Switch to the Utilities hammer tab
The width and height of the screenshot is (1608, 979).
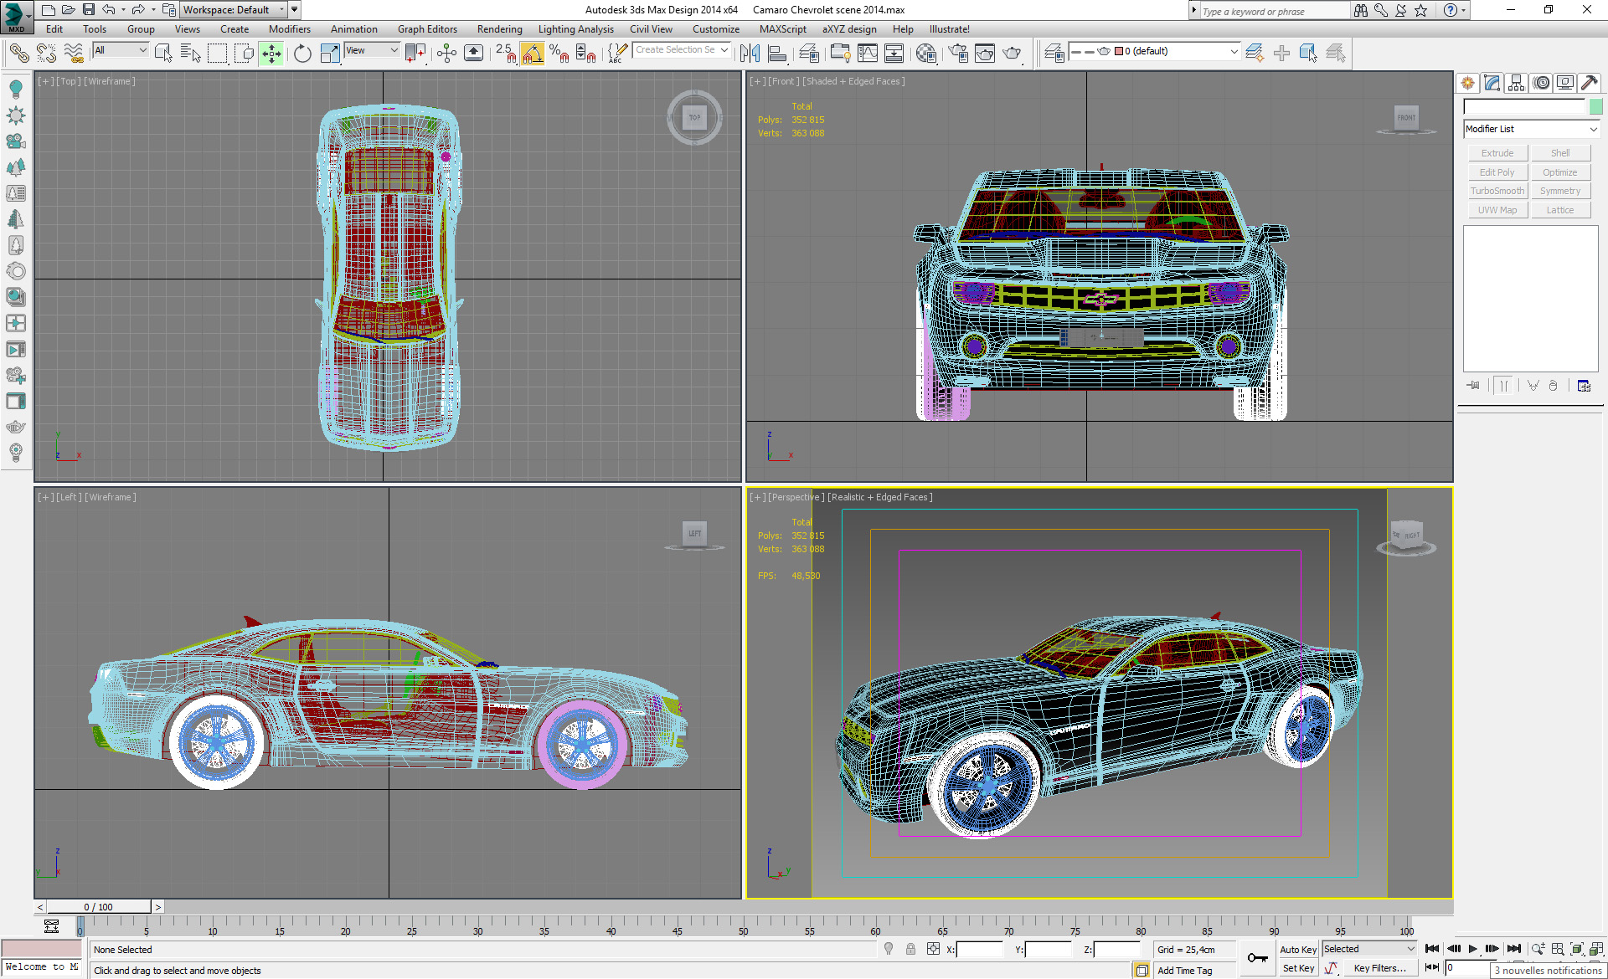1589,83
